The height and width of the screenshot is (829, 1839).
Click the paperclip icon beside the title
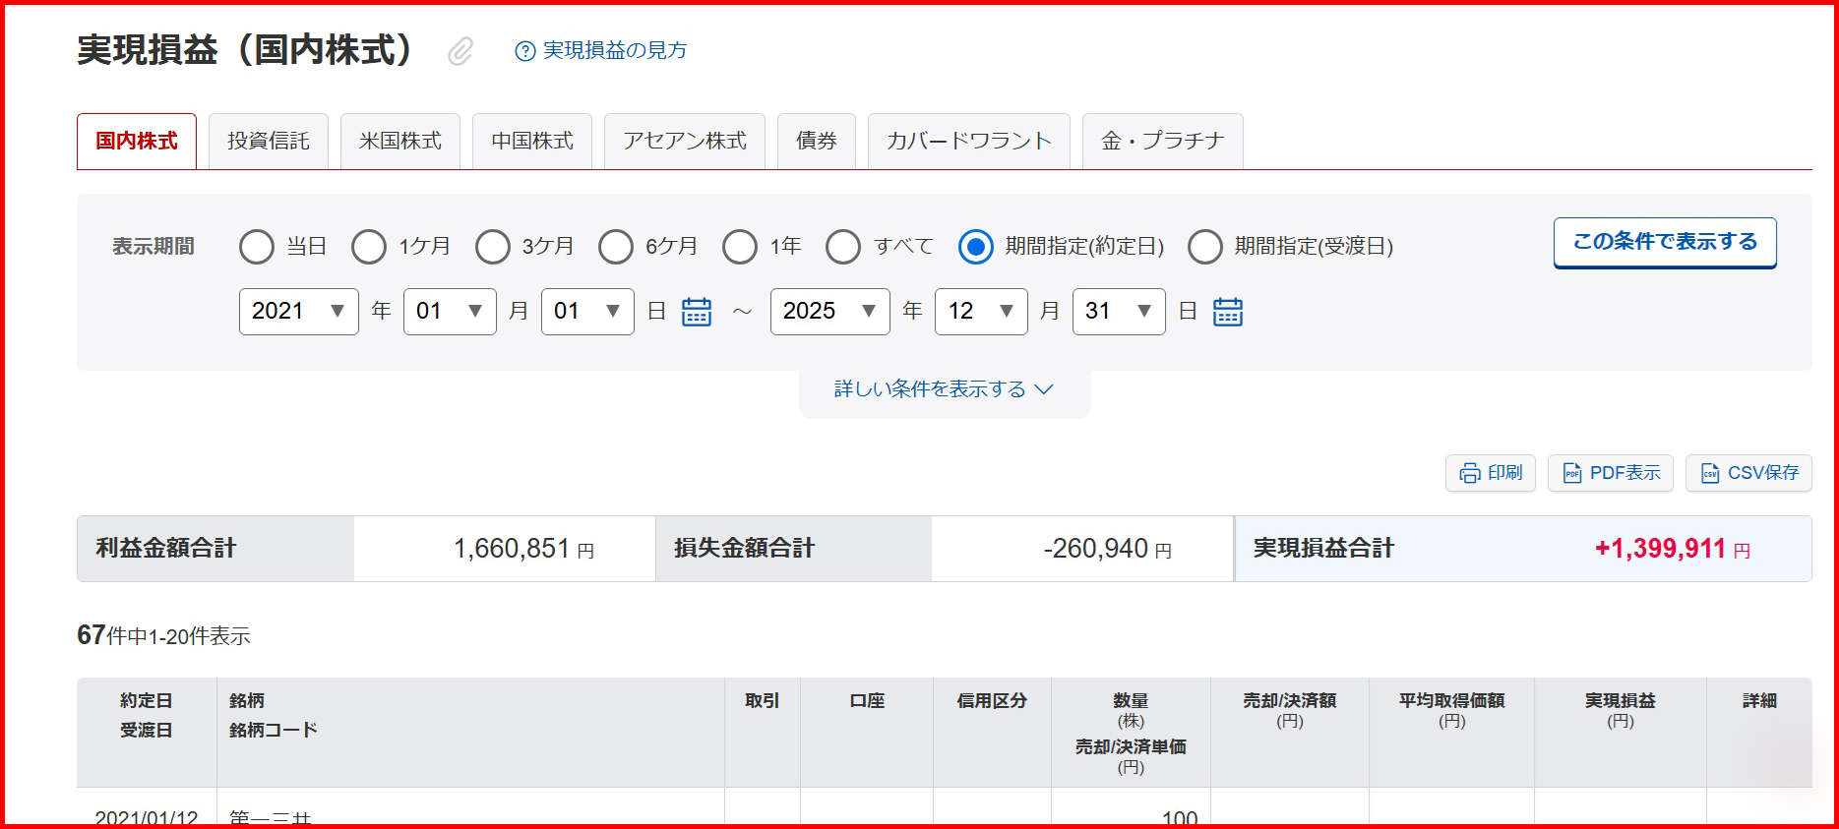tap(460, 51)
